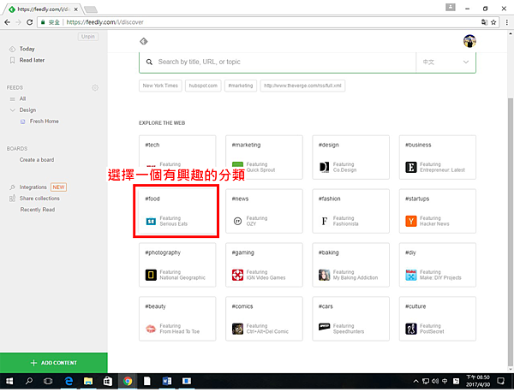514x392 pixels.
Task: Click the Fashionista logo icon
Action: click(x=324, y=222)
